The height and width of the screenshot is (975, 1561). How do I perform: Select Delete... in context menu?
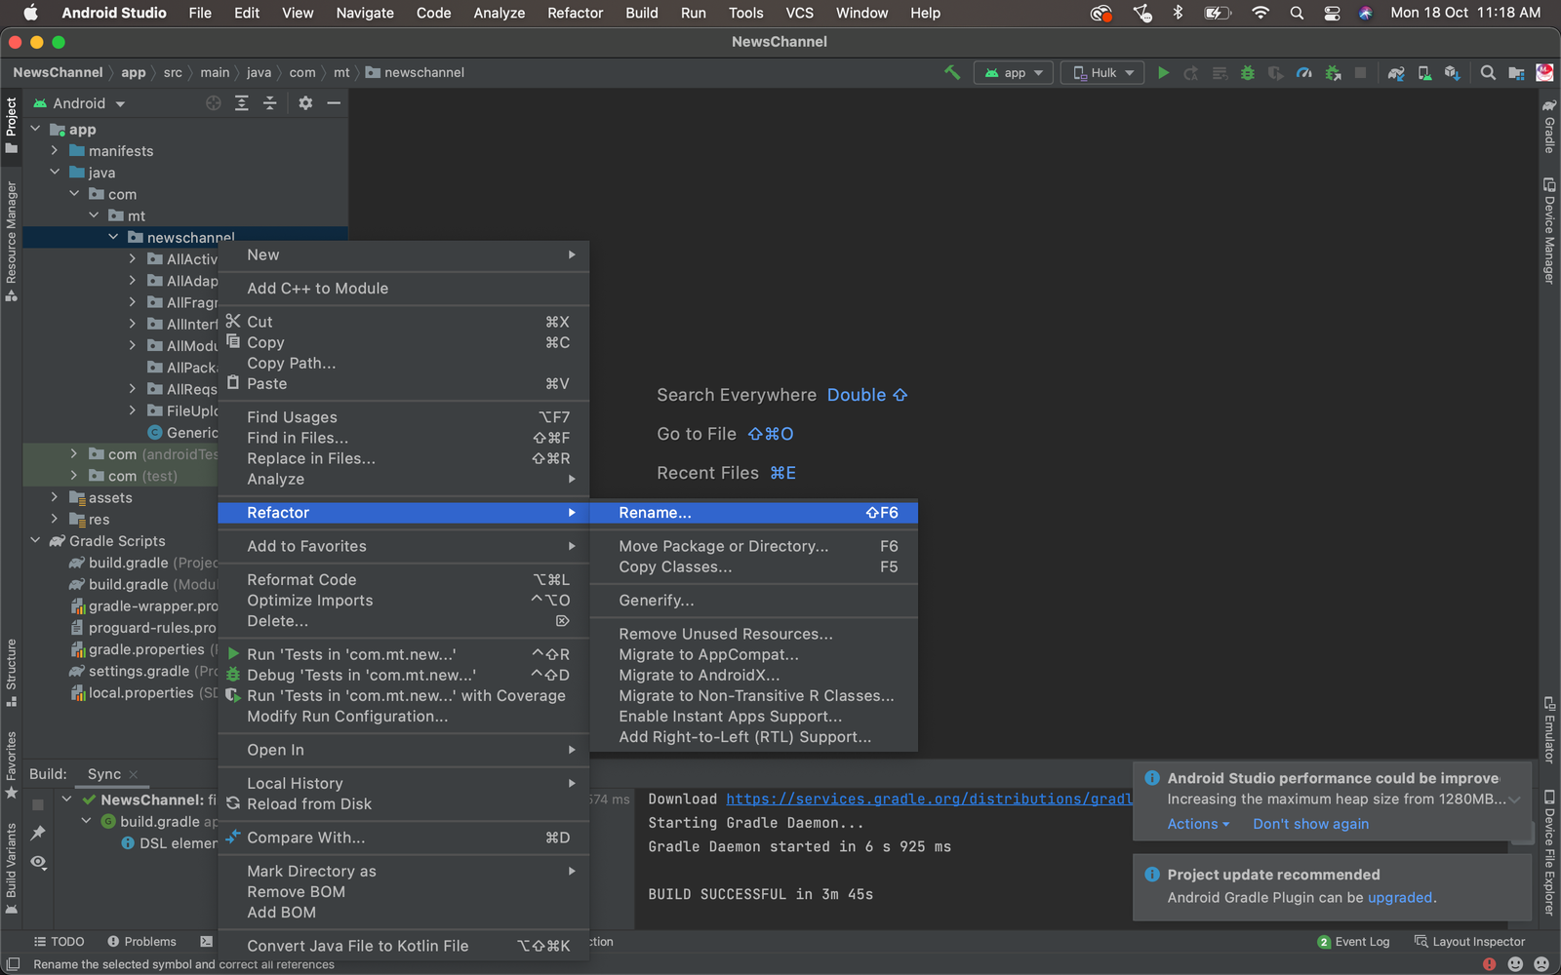(404, 621)
